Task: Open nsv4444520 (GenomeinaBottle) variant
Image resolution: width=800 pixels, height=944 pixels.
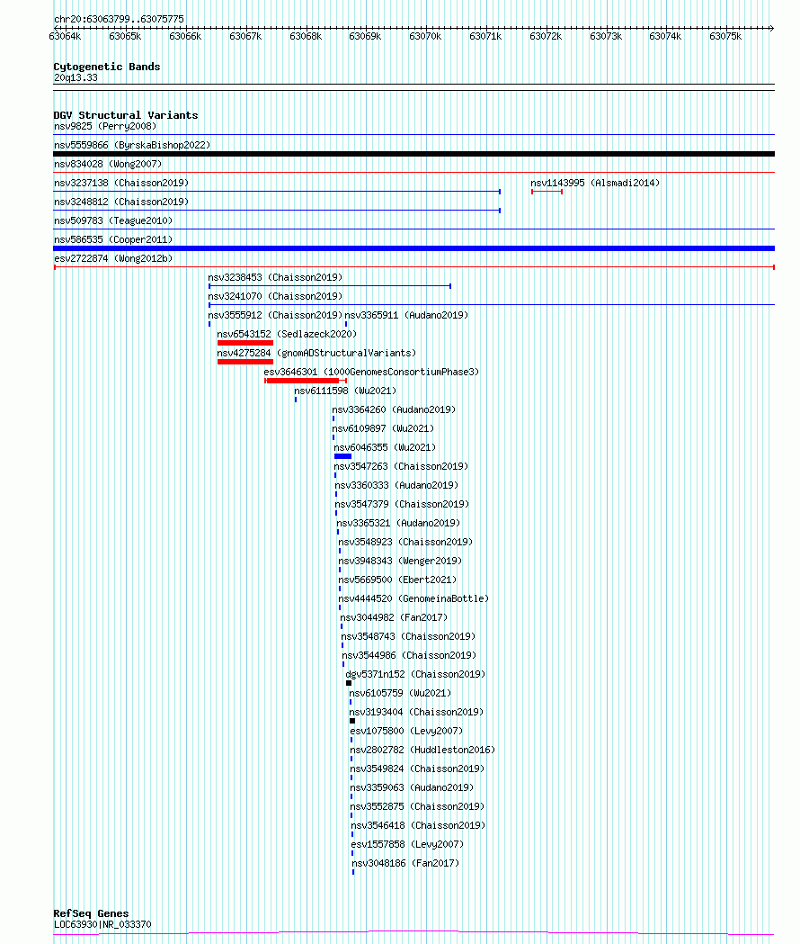Action: [413, 599]
